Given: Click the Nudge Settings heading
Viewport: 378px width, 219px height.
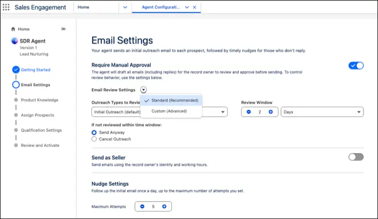Looking at the screenshot, I should click(x=110, y=184).
